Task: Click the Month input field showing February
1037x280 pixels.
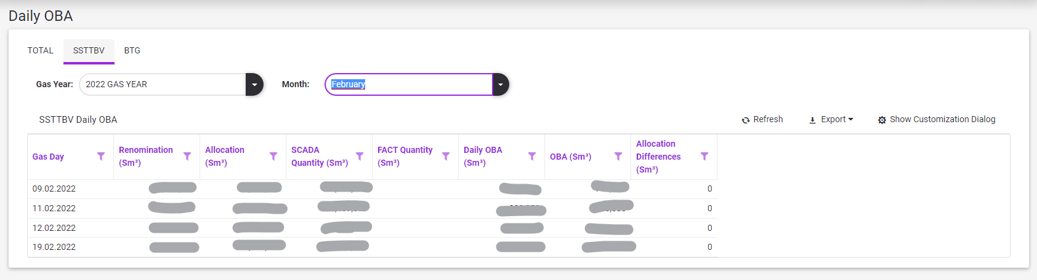Action: coord(409,85)
